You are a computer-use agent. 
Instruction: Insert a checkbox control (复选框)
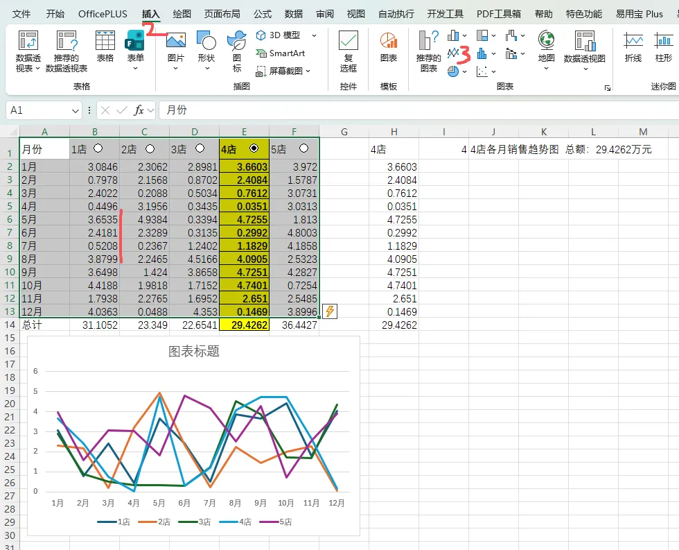coord(348,51)
